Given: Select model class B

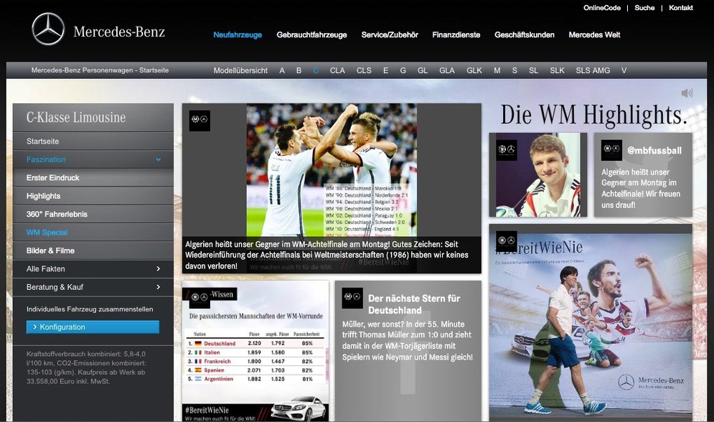Looking at the screenshot, I should pyautogui.click(x=299, y=70).
